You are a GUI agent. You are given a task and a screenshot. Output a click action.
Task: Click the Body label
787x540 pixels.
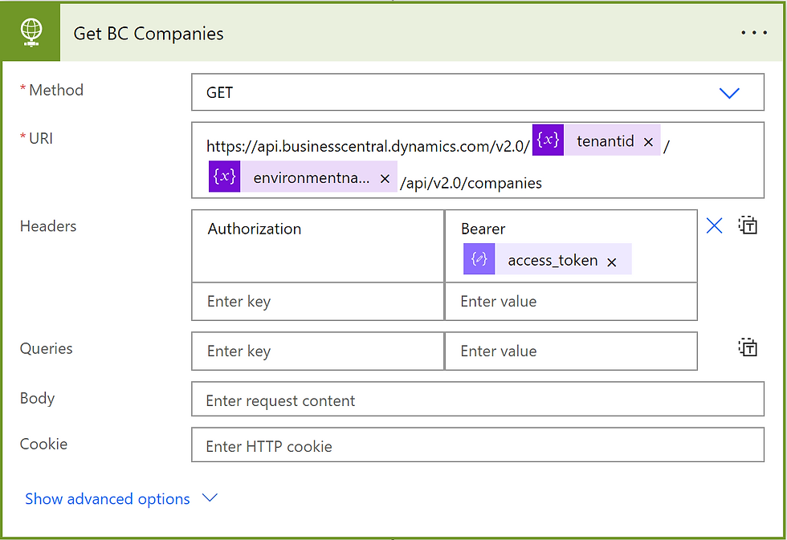click(x=37, y=398)
